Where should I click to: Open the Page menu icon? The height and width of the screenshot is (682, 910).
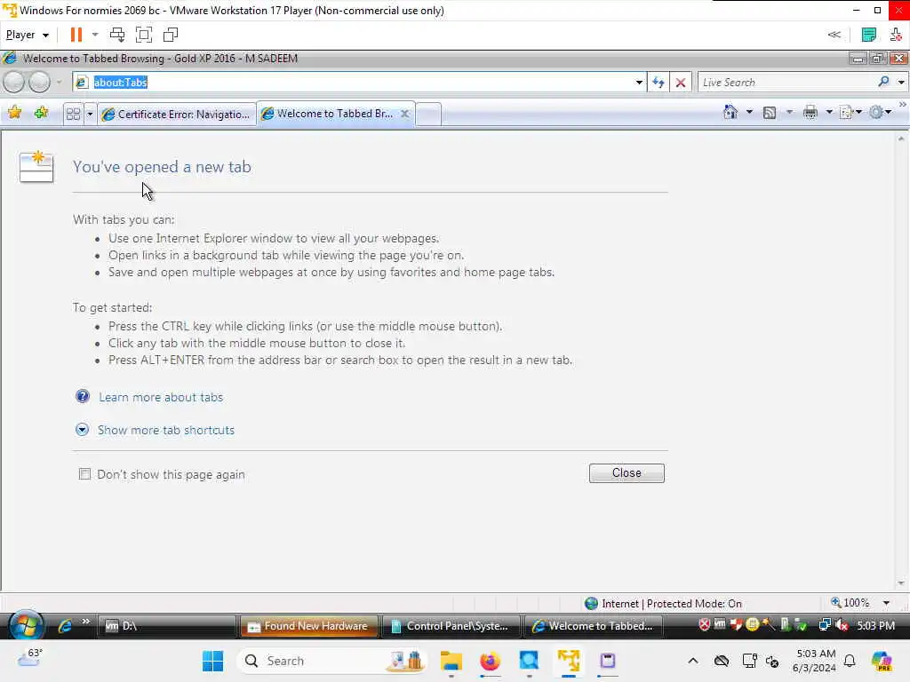pos(850,112)
